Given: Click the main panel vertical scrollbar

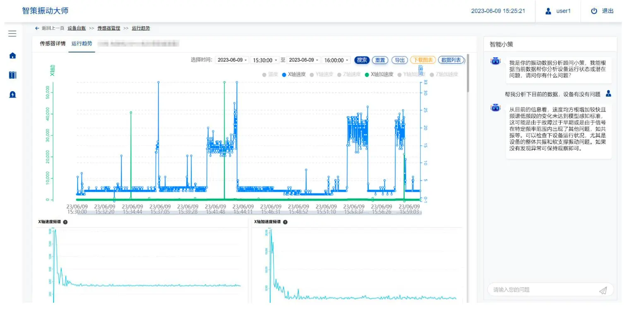Looking at the screenshot, I should [x=468, y=73].
